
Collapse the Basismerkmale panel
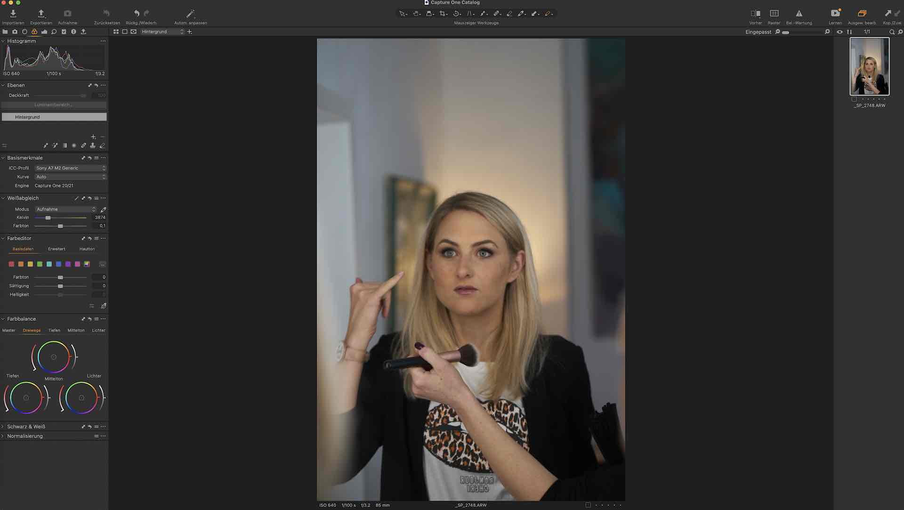tap(3, 158)
